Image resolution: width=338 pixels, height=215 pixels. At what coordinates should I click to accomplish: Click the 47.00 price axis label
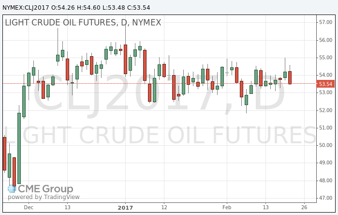(325, 198)
